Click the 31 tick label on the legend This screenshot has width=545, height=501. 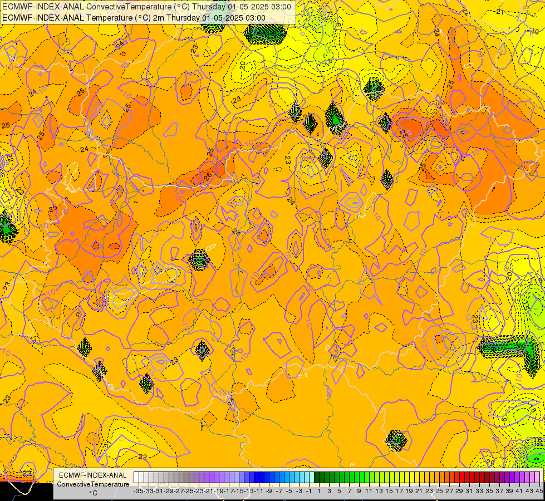tap(469, 491)
